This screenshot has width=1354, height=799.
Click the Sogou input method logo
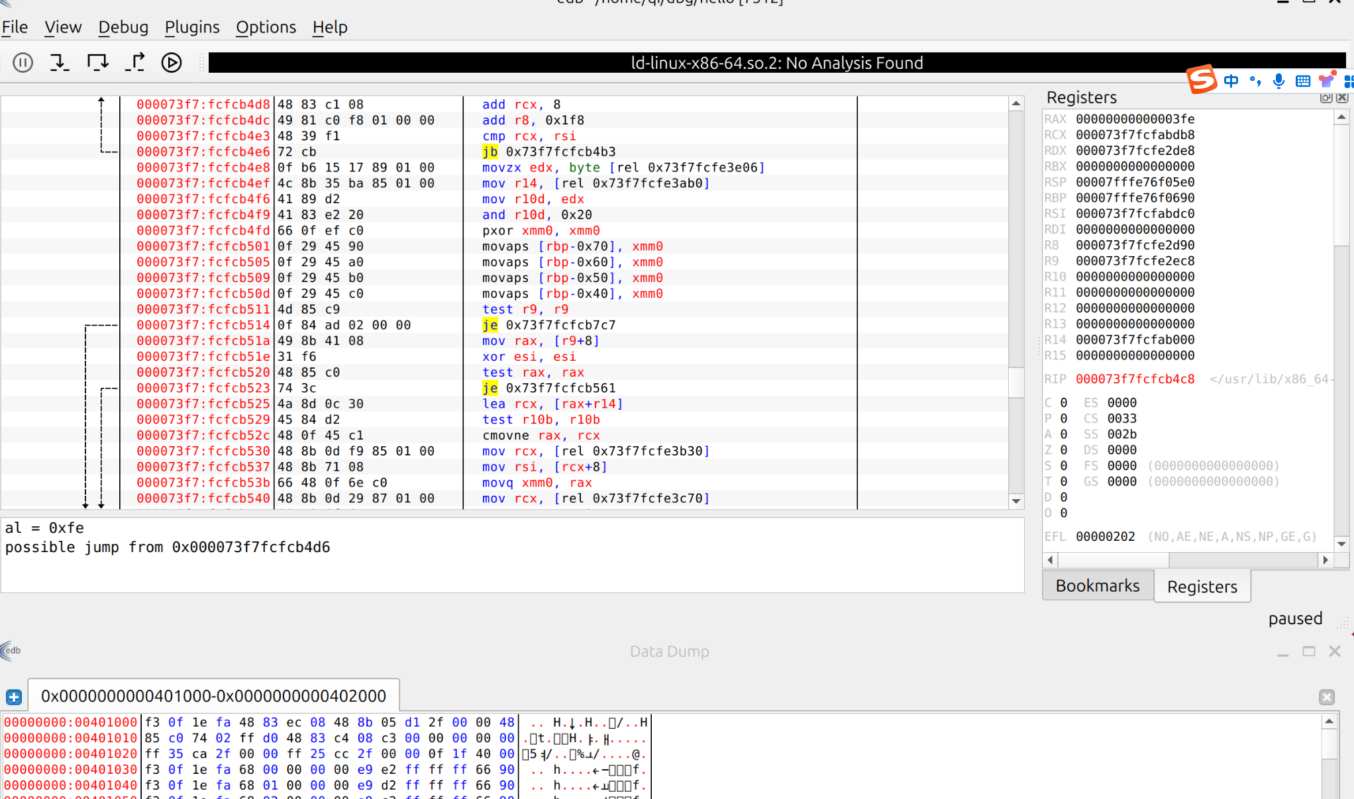point(1202,80)
